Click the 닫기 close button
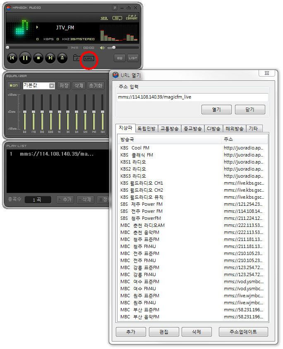 click(250, 110)
